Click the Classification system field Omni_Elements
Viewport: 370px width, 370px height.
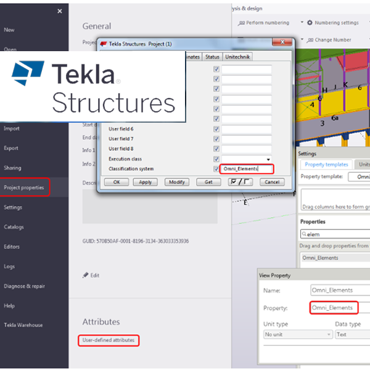[x=246, y=169]
